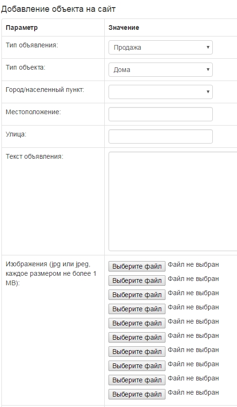The width and height of the screenshot is (237, 407).
Task: Click the first Выберите файл button
Action: (x=137, y=266)
